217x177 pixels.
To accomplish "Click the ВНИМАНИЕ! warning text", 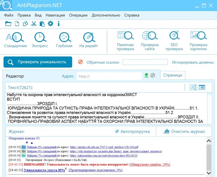I will click(76, 165).
